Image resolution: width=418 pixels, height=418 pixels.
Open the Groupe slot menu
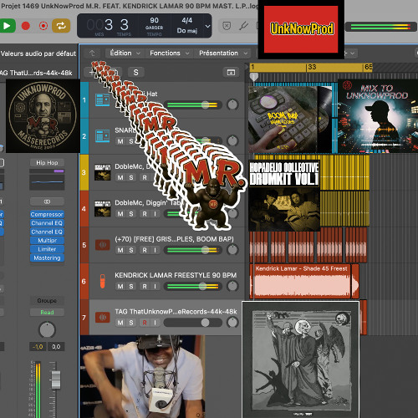47,300
